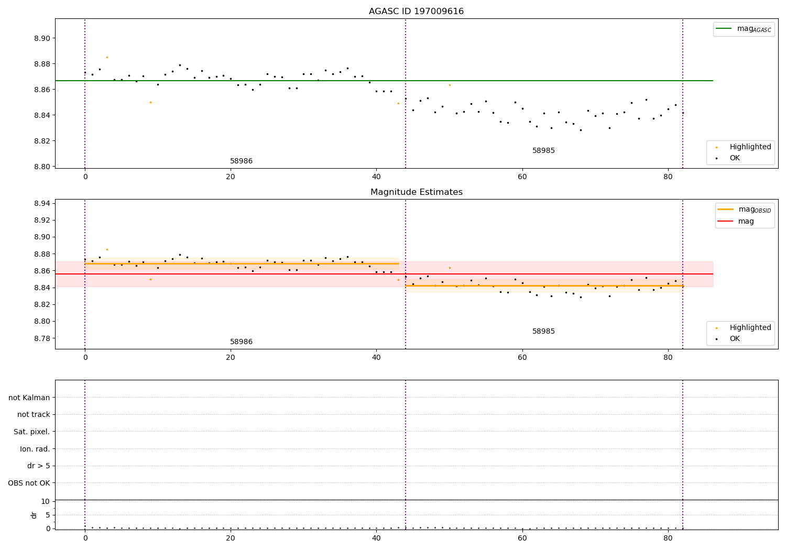786x550 pixels.
Task: Click the red line swatch in the mag legend
Action: coord(725,221)
